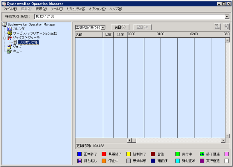
Task: Click the 異常終了 legend label
Action: pos(115,154)
